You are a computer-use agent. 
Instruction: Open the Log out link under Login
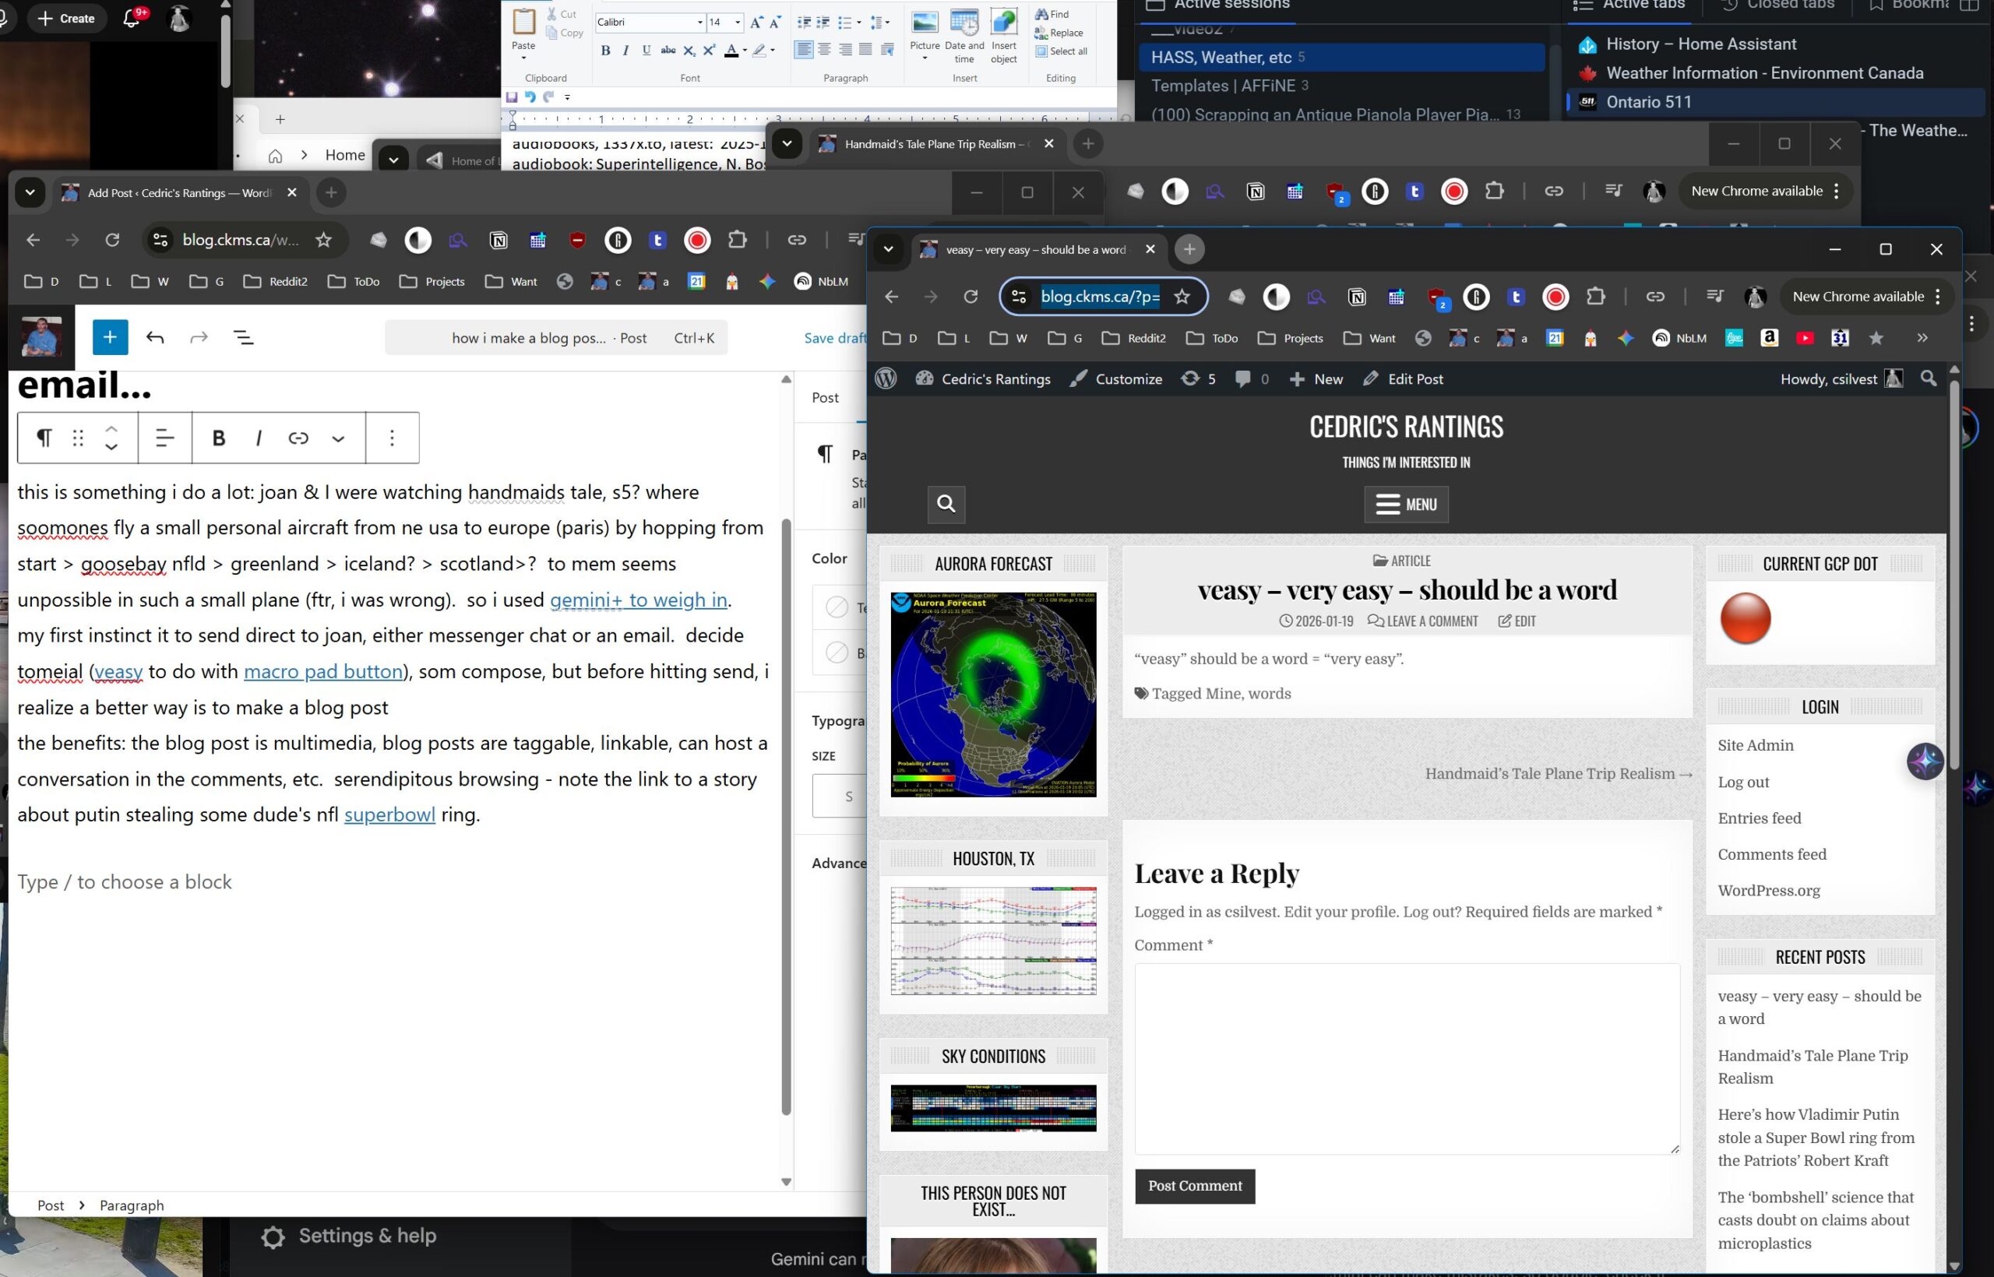[1742, 782]
